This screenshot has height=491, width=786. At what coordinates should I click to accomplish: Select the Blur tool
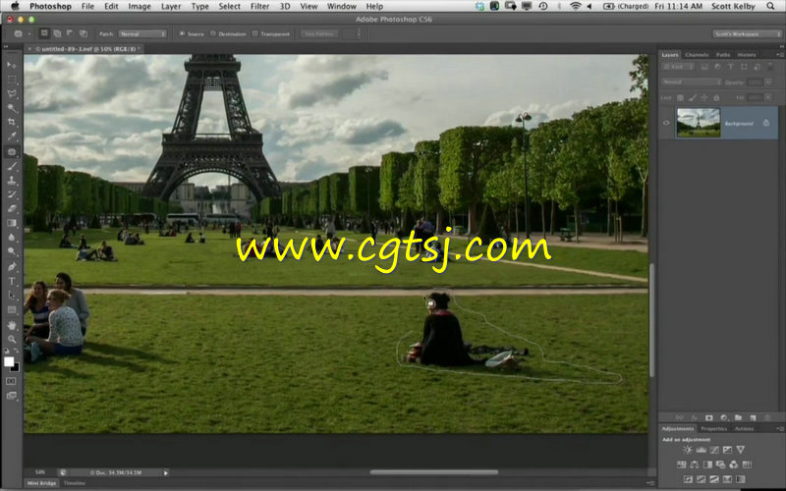coord(12,237)
